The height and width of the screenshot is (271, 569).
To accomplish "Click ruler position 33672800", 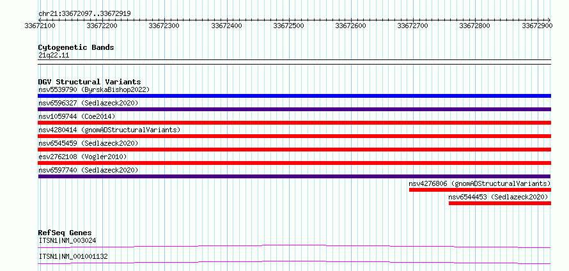I will (475, 26).
